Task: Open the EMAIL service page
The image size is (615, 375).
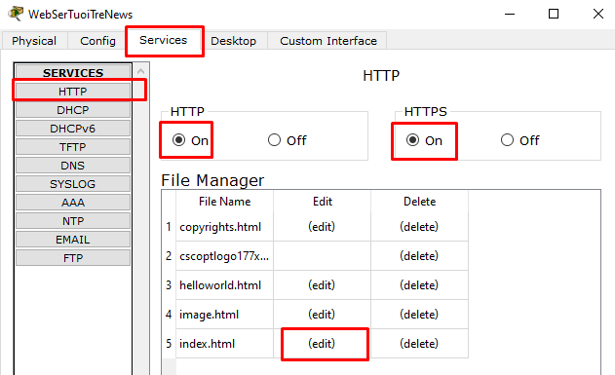Action: [x=73, y=240]
